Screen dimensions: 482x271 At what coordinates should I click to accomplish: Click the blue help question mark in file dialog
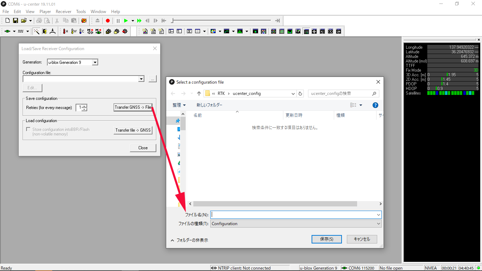375,105
